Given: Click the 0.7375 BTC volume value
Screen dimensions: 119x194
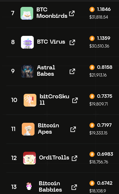Looking at the screenshot, I should click(105, 96).
